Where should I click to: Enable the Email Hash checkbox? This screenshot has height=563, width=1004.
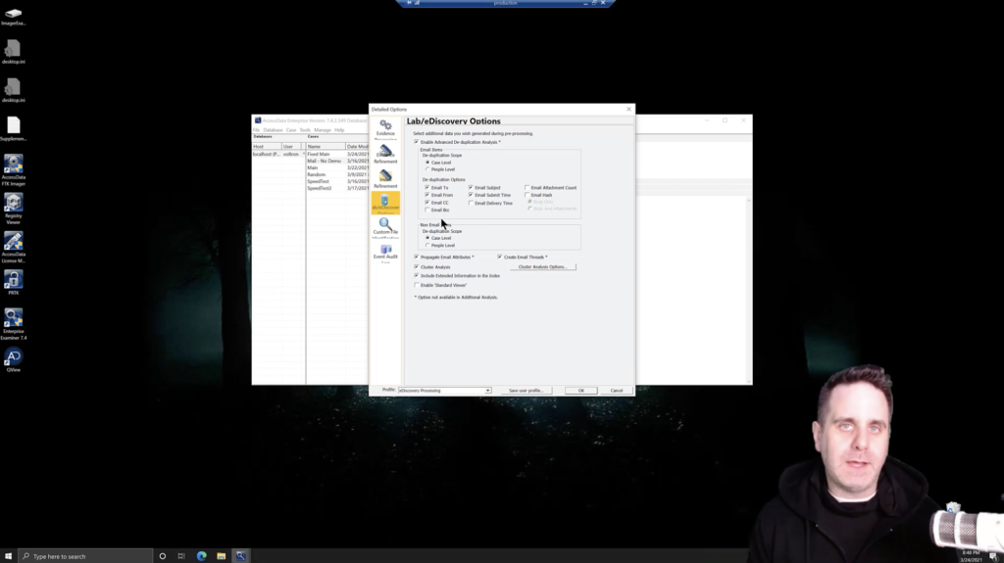coord(527,195)
